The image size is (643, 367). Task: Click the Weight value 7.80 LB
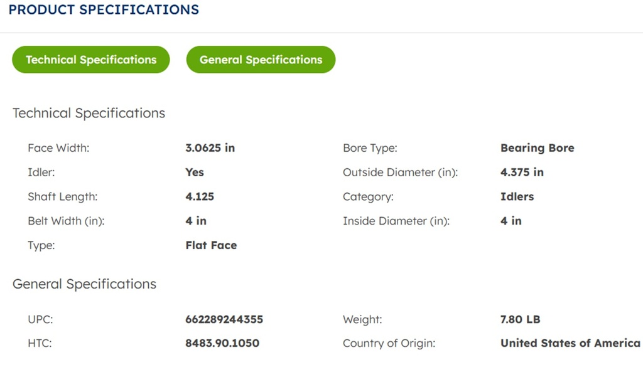(x=520, y=319)
